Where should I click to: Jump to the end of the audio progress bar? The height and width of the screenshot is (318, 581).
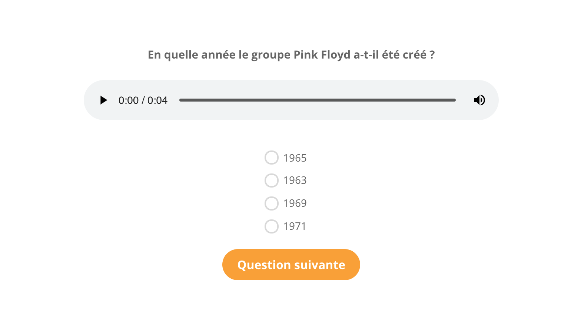point(455,100)
